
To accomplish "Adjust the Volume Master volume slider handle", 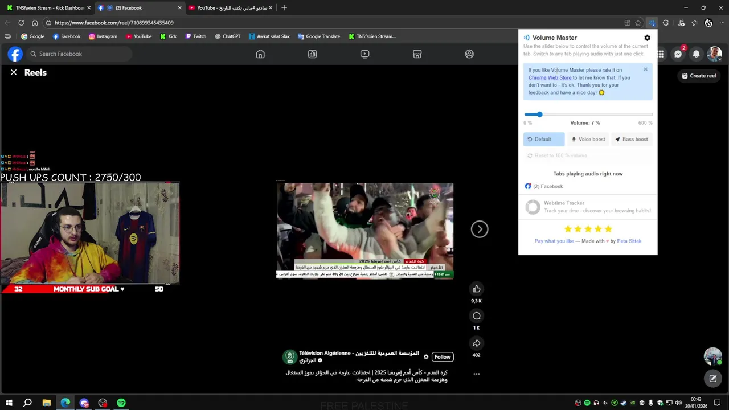I will (x=539, y=114).
